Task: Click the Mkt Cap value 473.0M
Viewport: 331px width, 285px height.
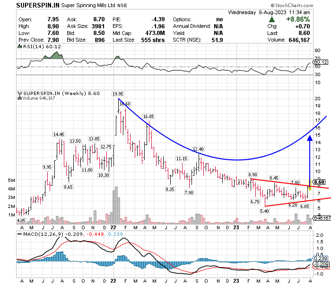Action: [x=155, y=33]
